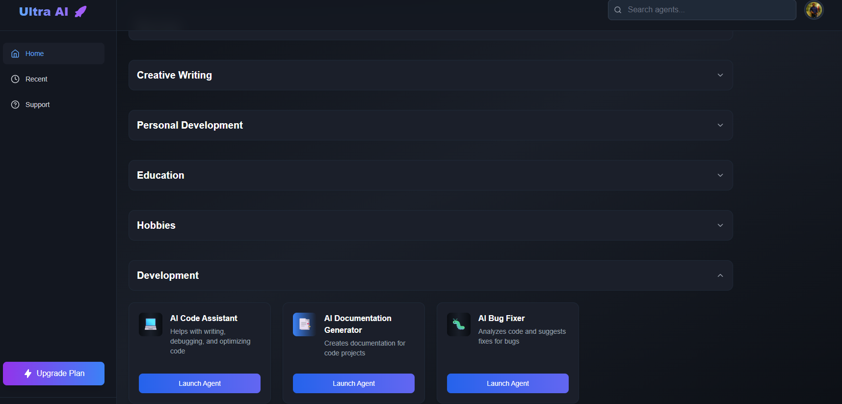Open the Support sidebar item

53,105
